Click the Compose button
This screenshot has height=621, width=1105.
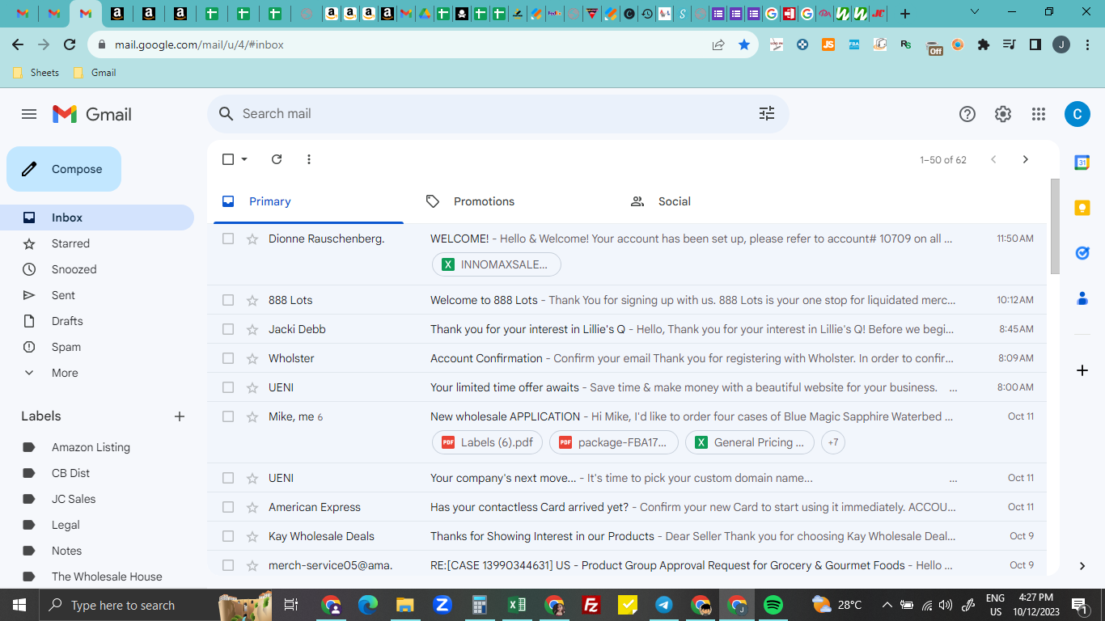point(64,169)
